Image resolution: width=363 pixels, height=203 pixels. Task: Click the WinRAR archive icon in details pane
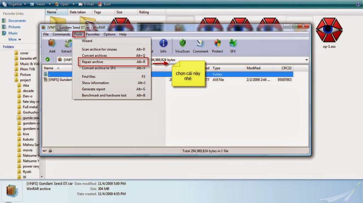click(x=12, y=191)
